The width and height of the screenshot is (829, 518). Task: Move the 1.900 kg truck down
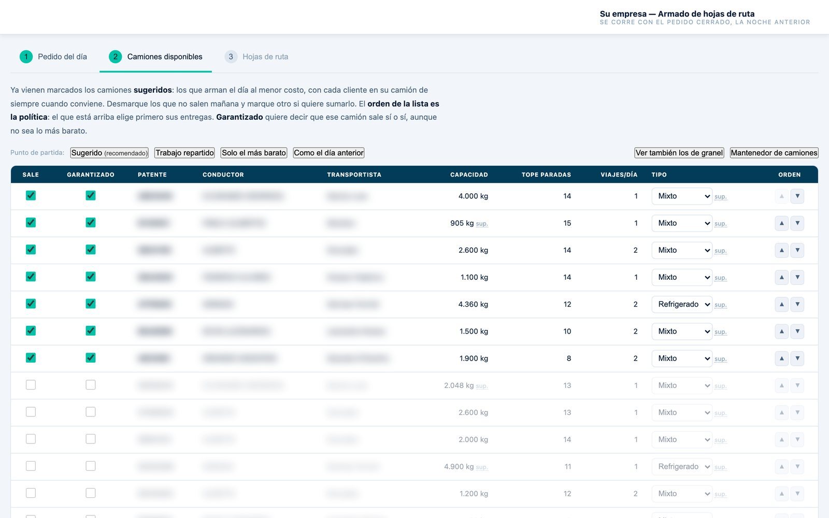[797, 358]
